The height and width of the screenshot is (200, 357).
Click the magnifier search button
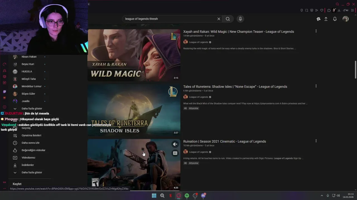pos(228,19)
